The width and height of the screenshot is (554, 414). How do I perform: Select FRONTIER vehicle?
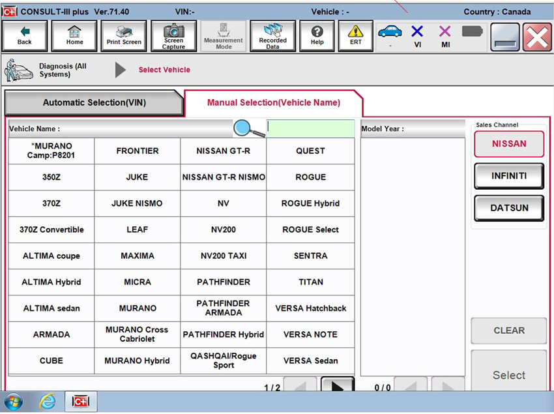tap(137, 151)
